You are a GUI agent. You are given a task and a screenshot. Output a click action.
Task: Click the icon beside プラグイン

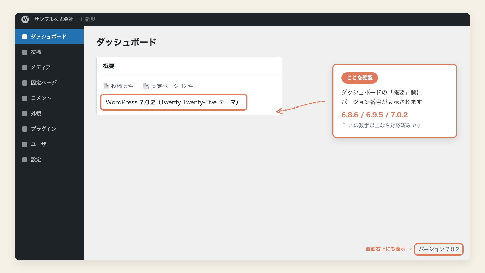click(x=25, y=129)
